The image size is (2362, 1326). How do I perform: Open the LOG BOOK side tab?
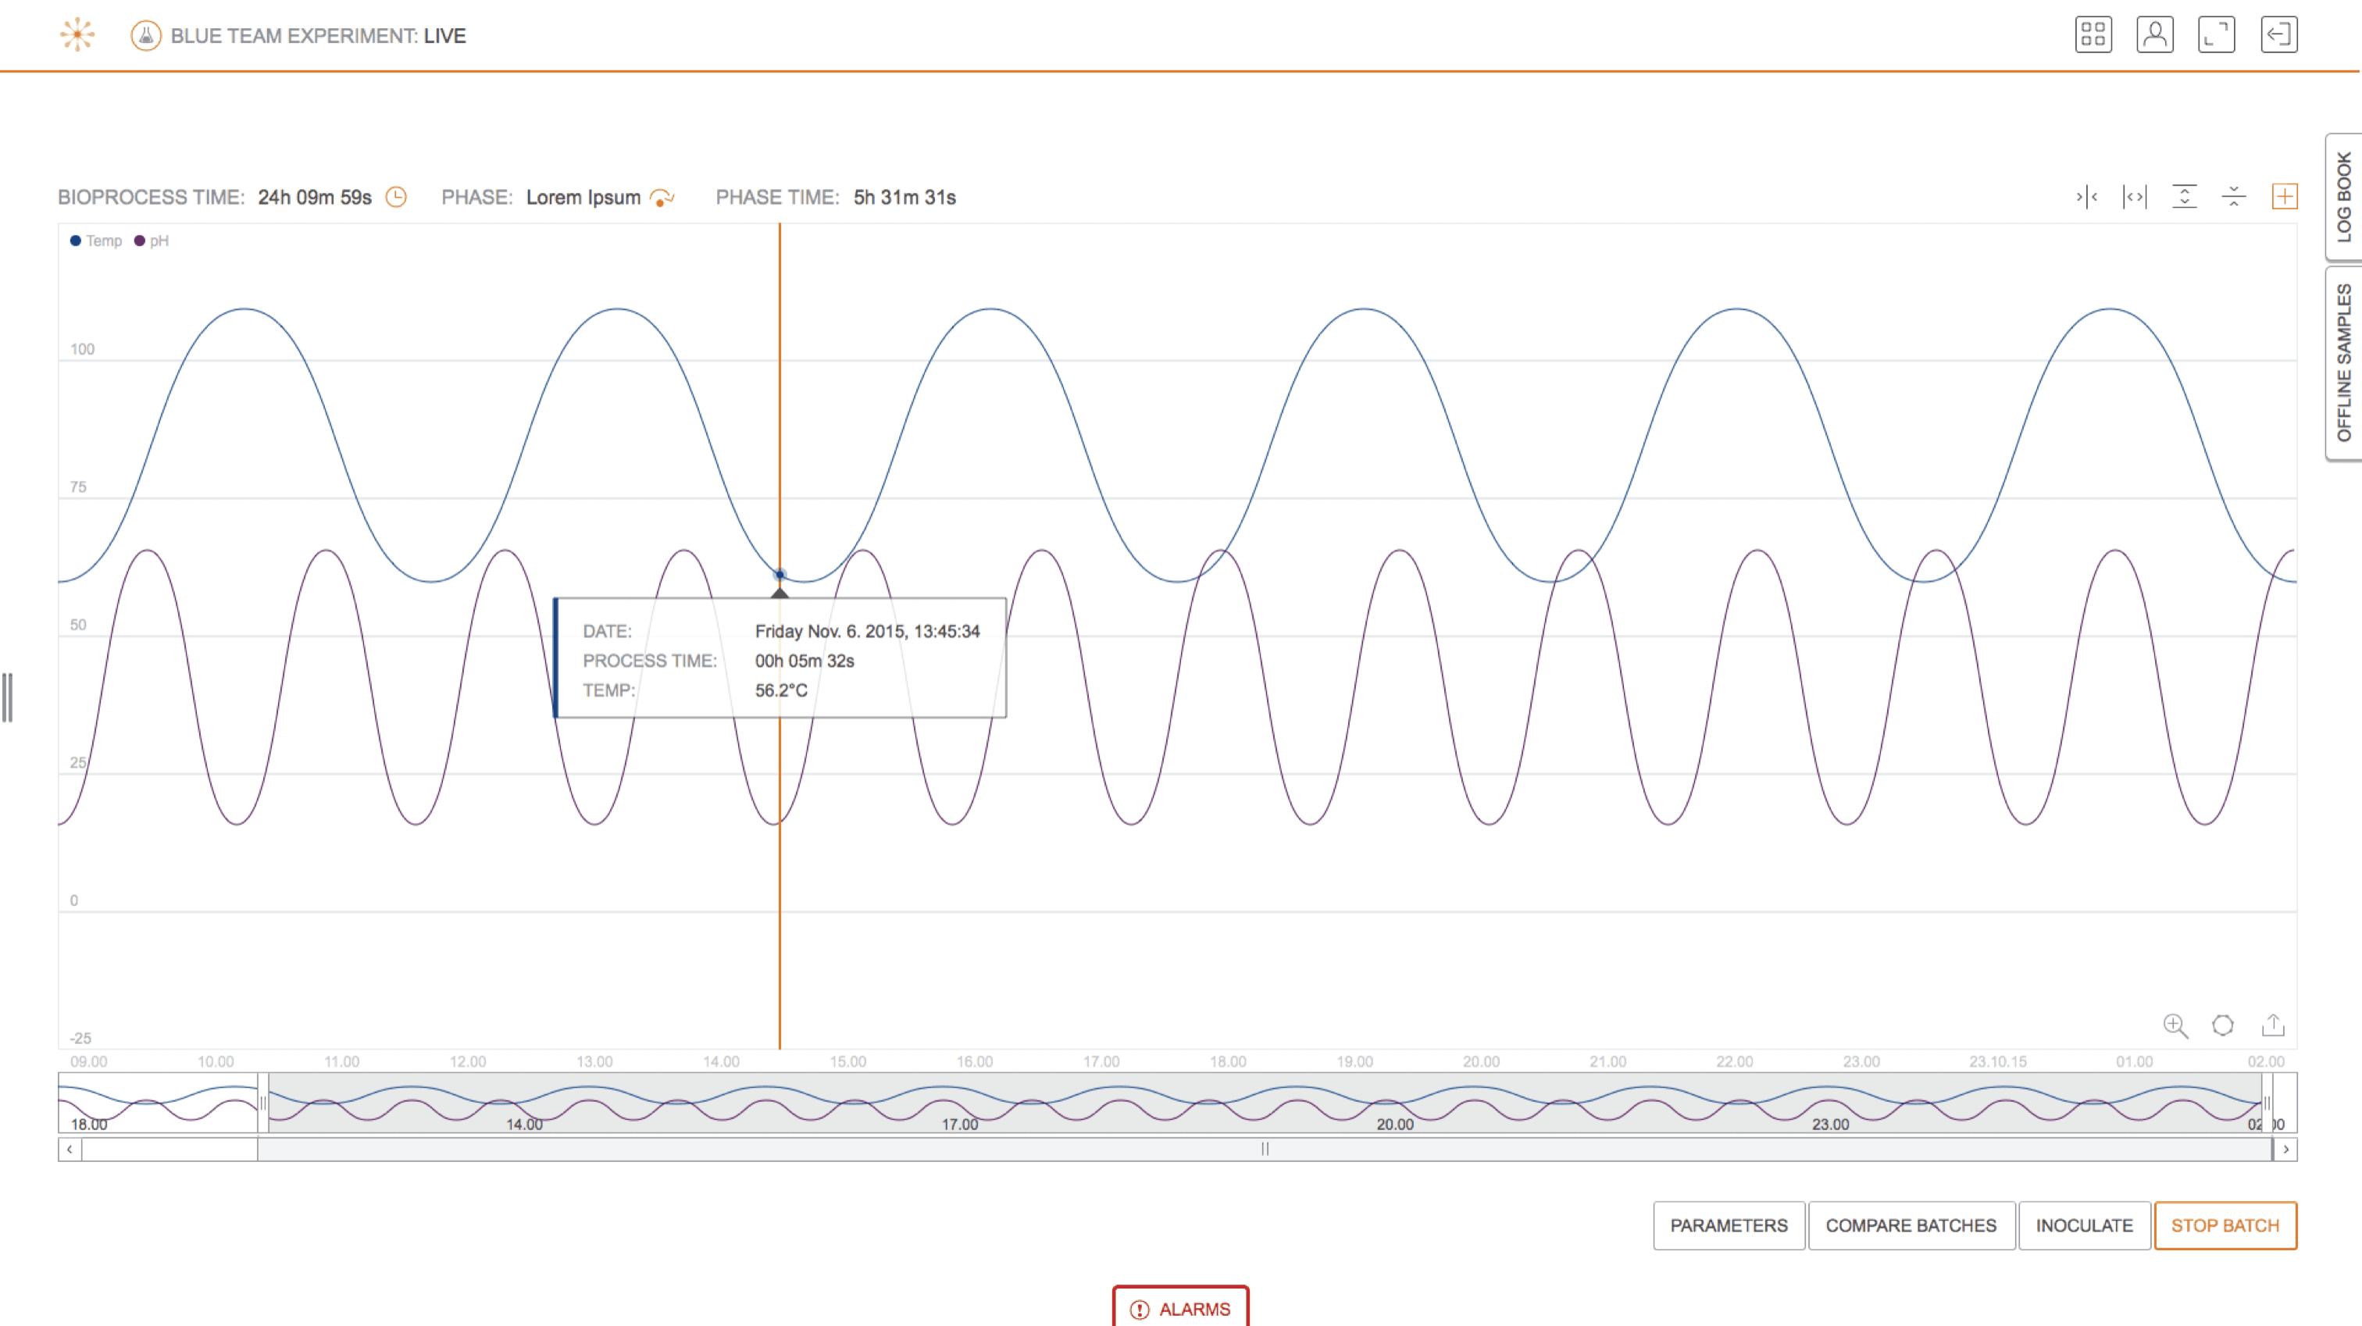pos(2344,196)
